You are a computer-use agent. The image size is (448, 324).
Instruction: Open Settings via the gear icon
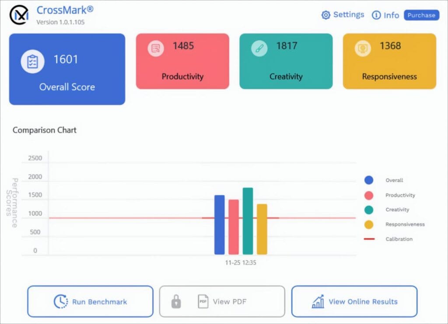[325, 15]
